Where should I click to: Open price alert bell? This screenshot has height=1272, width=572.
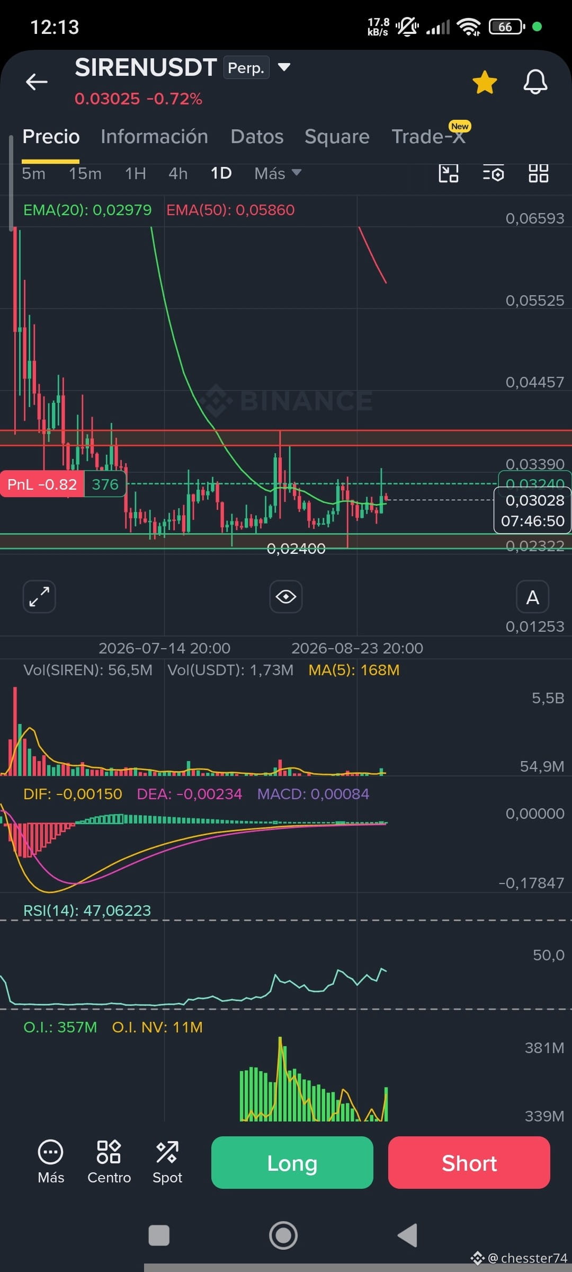coord(535,82)
